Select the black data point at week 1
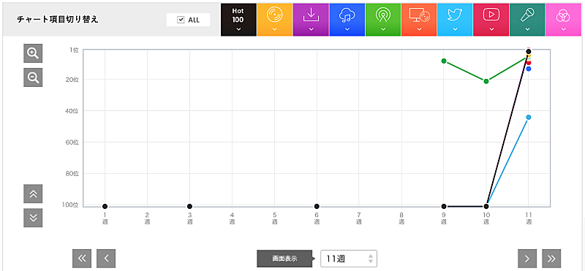The width and height of the screenshot is (585, 271). pyautogui.click(x=105, y=206)
